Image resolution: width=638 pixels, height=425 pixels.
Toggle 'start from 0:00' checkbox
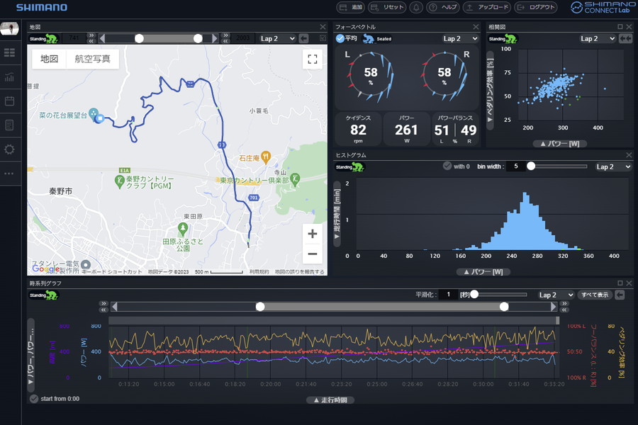coord(34,399)
